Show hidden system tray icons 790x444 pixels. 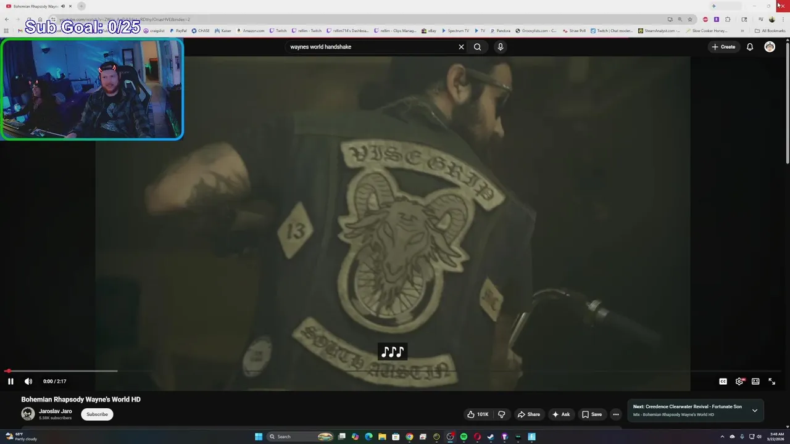[x=723, y=437]
